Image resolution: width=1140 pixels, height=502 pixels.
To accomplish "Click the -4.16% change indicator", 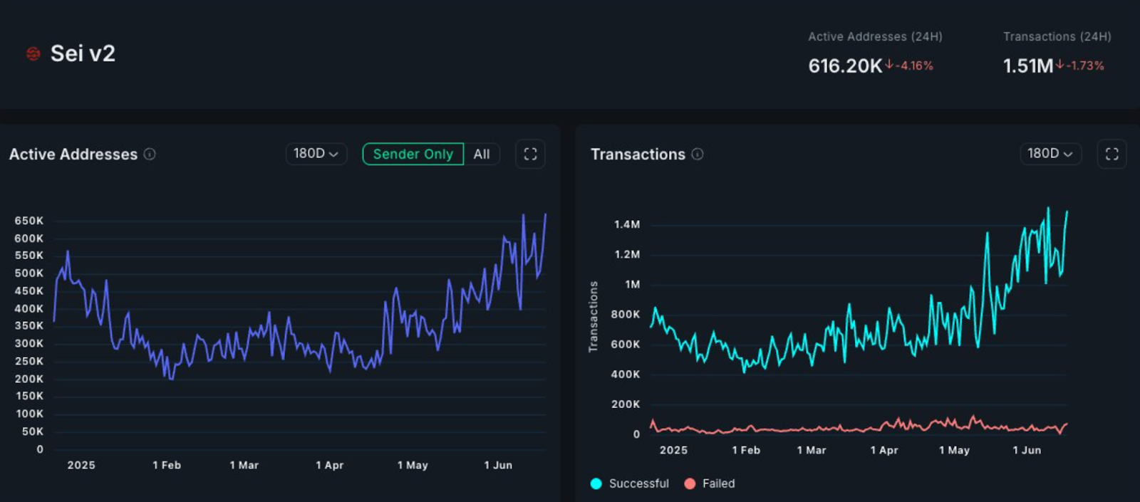I will pos(909,66).
